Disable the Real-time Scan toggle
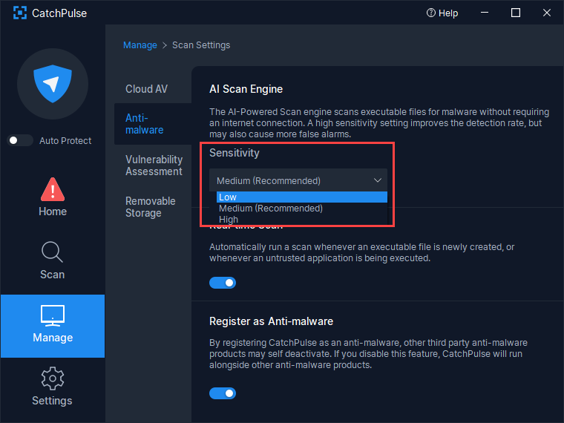564x423 pixels. coord(223,283)
